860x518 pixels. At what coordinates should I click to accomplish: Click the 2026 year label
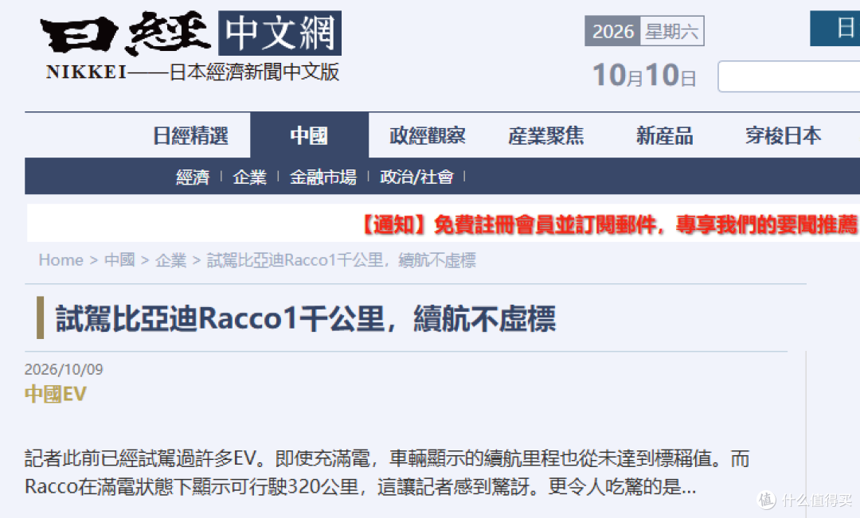tap(612, 31)
